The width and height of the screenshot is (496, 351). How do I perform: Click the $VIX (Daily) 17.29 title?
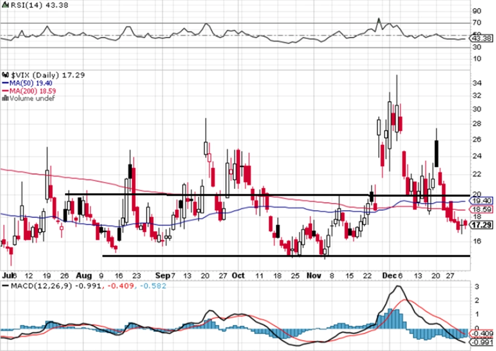tap(48, 75)
